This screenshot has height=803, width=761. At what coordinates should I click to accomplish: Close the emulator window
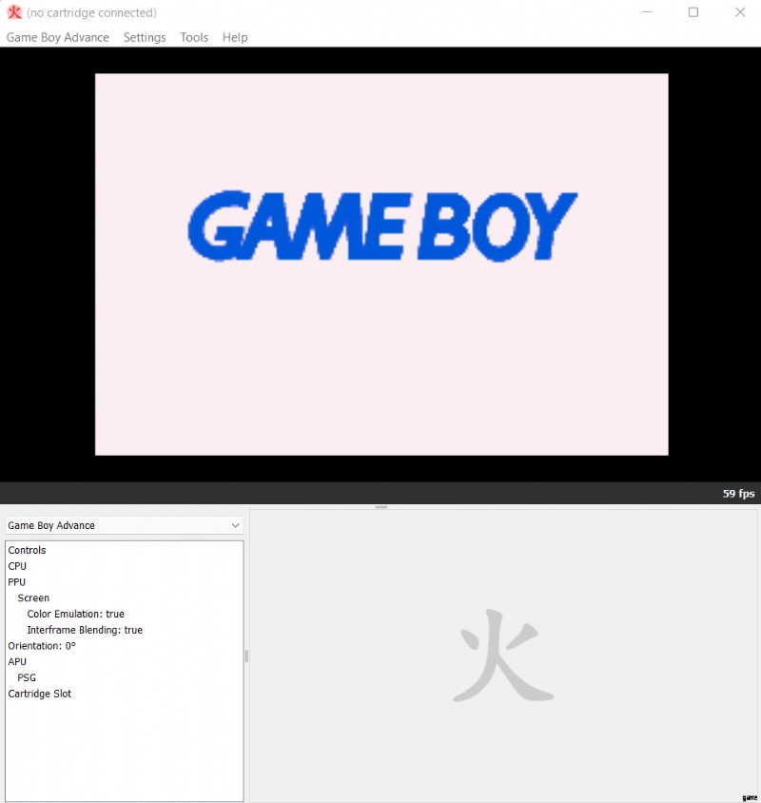click(x=740, y=12)
